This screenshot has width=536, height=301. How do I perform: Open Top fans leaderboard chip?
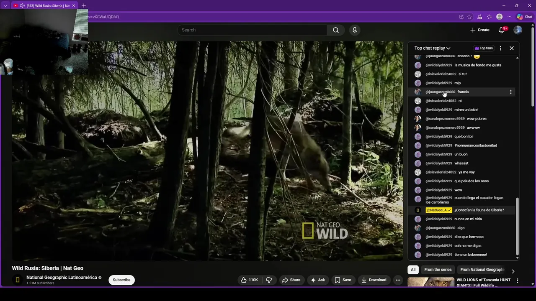(484, 48)
